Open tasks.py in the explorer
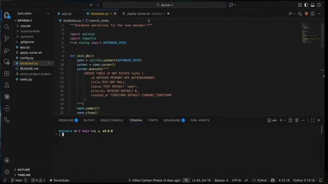Image resolution: width=328 pixels, height=184 pixels. [x=26, y=79]
